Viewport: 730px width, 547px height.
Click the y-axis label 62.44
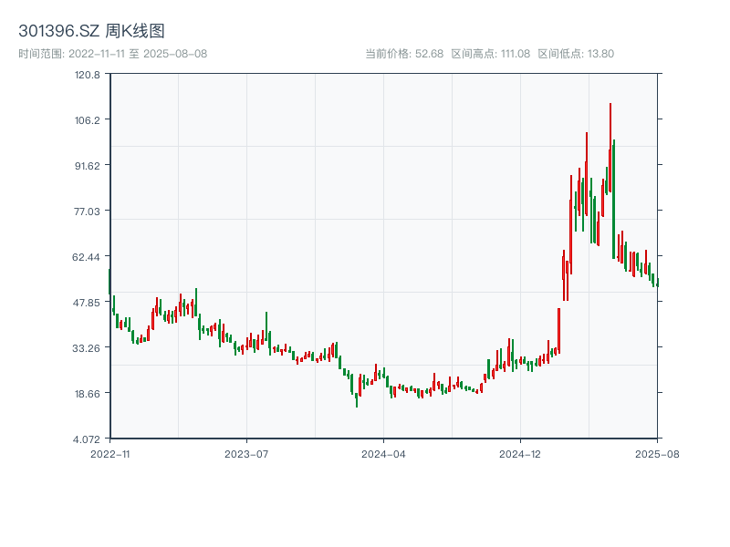[86, 257]
